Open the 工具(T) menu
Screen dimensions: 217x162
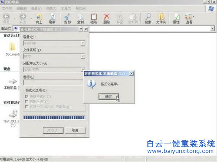coord(66,9)
